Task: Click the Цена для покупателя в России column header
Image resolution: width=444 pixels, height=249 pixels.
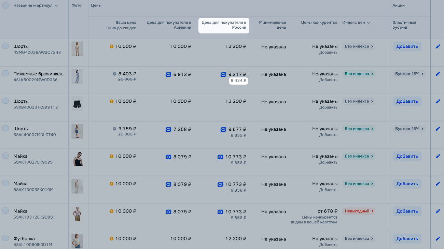Action: (224, 25)
